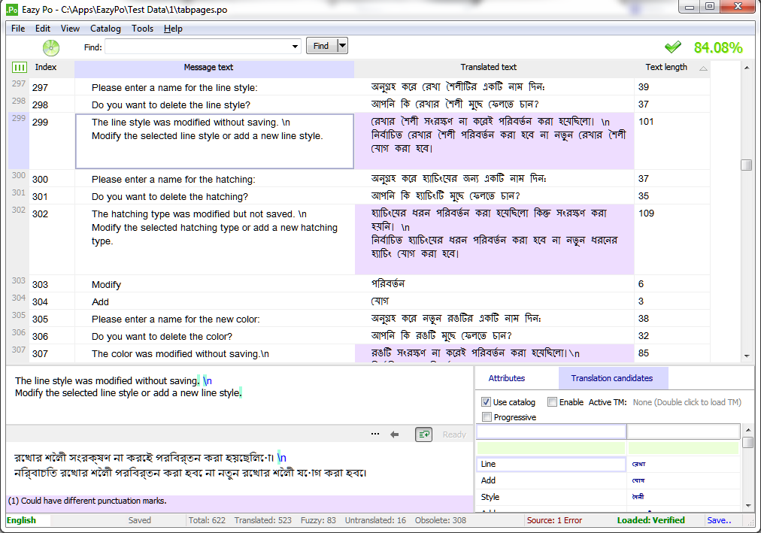Select the 'Add' translation candidate row
The image size is (761, 533).
tap(608, 480)
